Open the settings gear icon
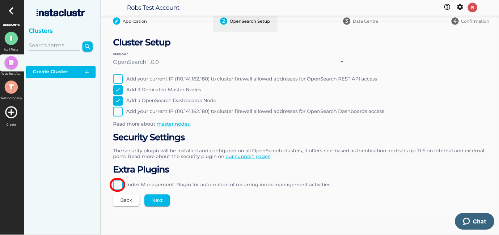This screenshot has width=499, height=235. (460, 7)
